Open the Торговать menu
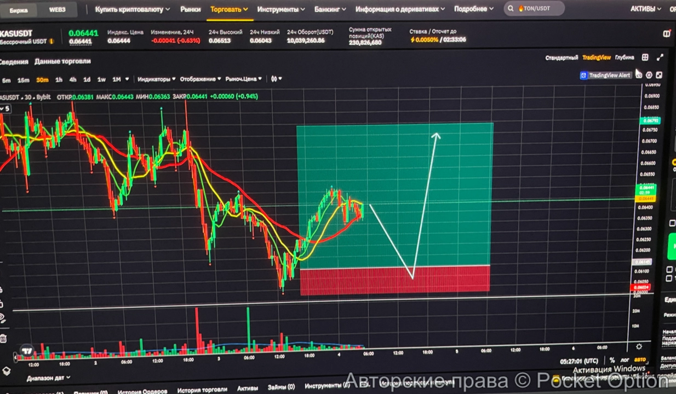 (229, 9)
